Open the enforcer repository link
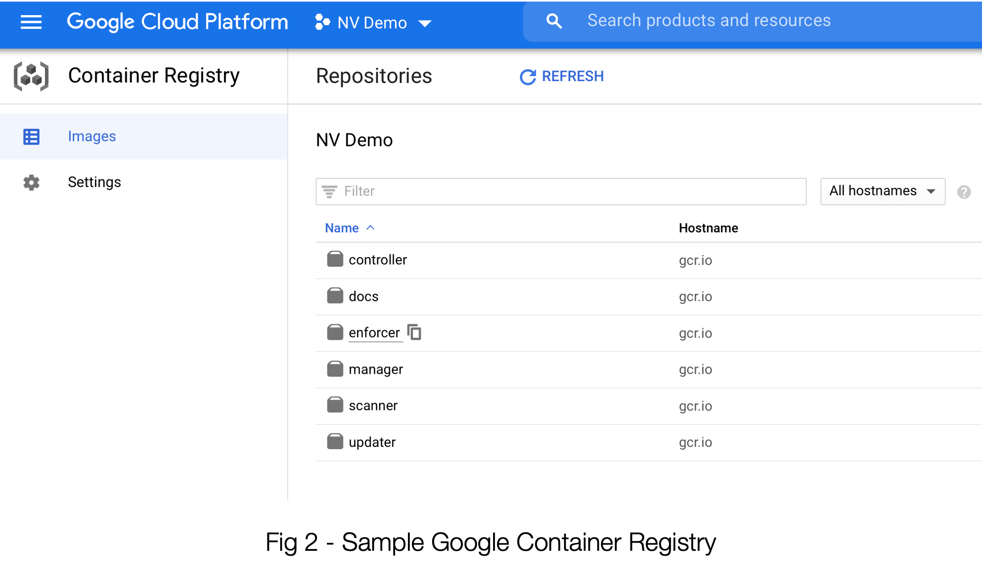982x570 pixels. (x=374, y=333)
